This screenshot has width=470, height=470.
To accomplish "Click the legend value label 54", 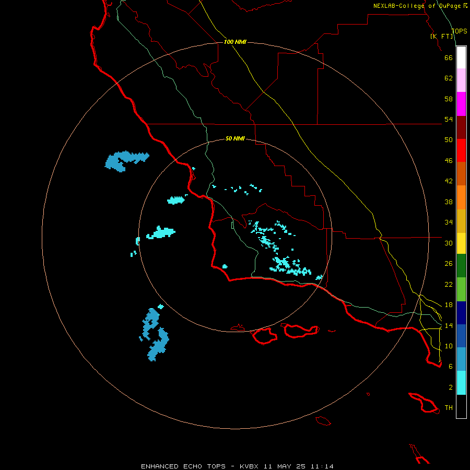I will pyautogui.click(x=449, y=119).
